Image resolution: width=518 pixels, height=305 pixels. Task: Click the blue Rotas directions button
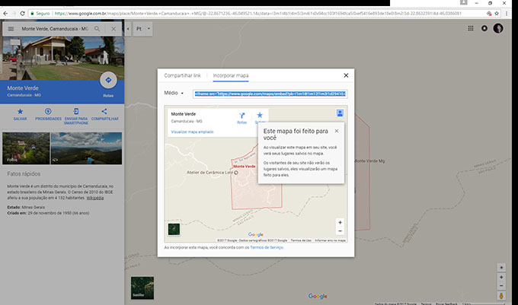pos(108,82)
